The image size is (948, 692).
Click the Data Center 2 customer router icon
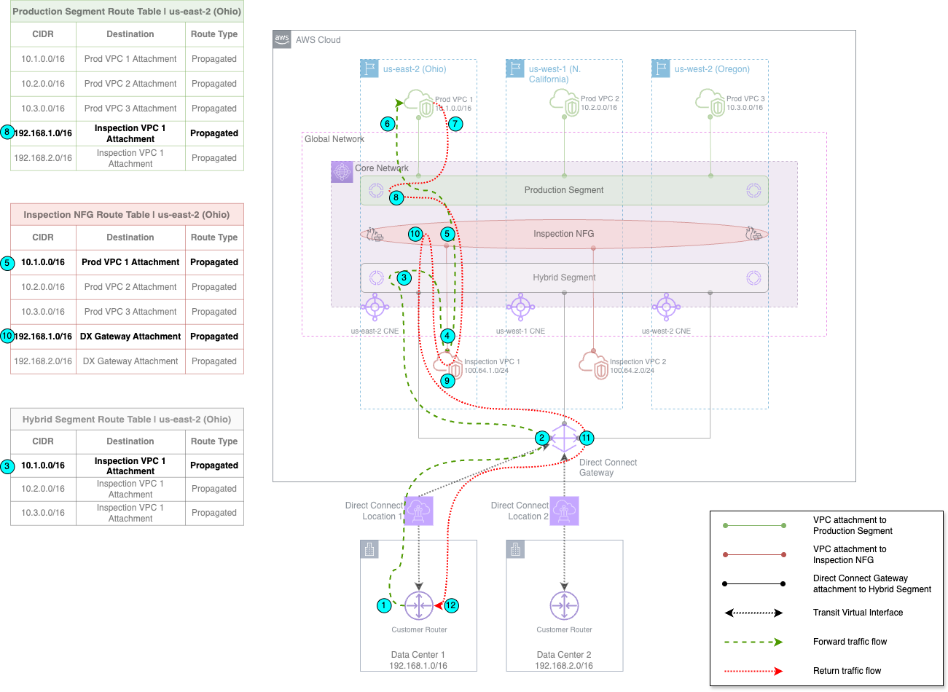click(564, 605)
